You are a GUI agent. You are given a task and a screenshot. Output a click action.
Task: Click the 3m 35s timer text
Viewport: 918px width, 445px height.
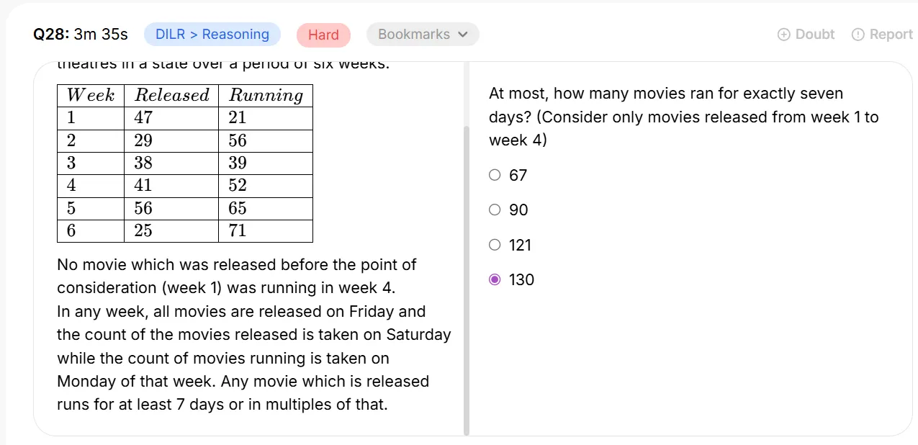click(x=101, y=35)
